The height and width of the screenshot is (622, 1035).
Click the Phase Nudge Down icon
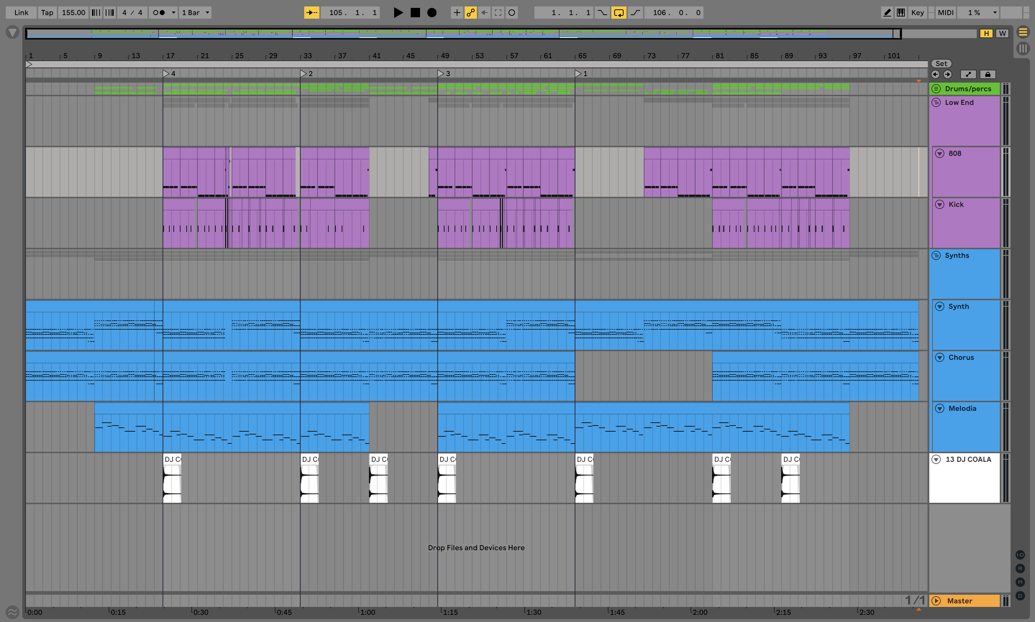coord(96,13)
